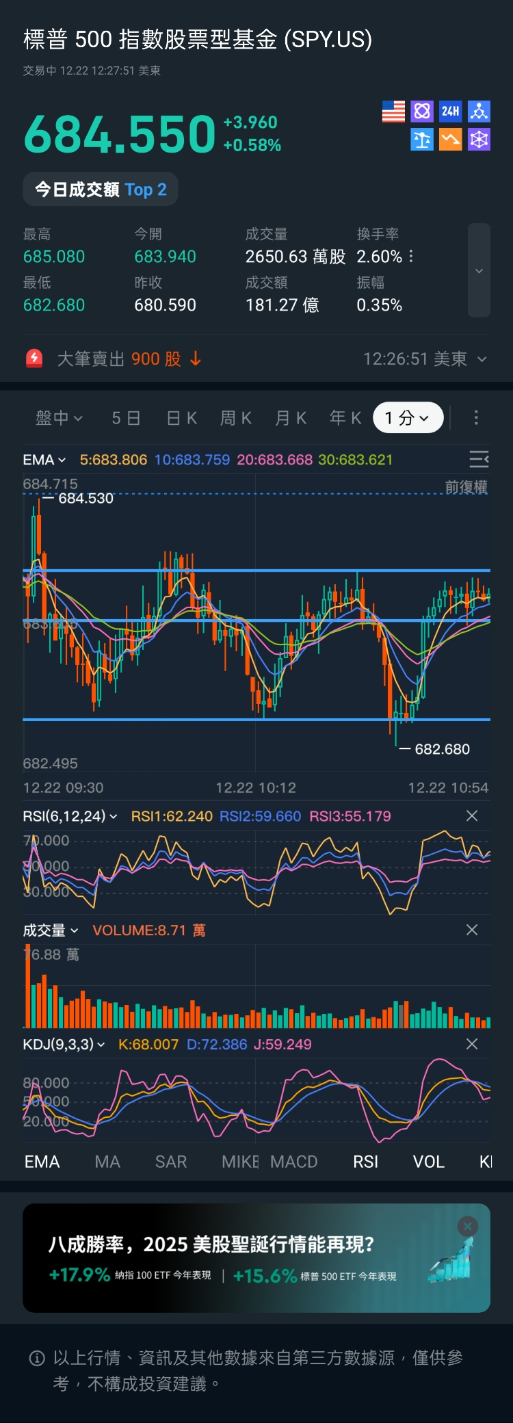Tap the blue balance scale icon
This screenshot has height=1423, width=513.
(422, 140)
